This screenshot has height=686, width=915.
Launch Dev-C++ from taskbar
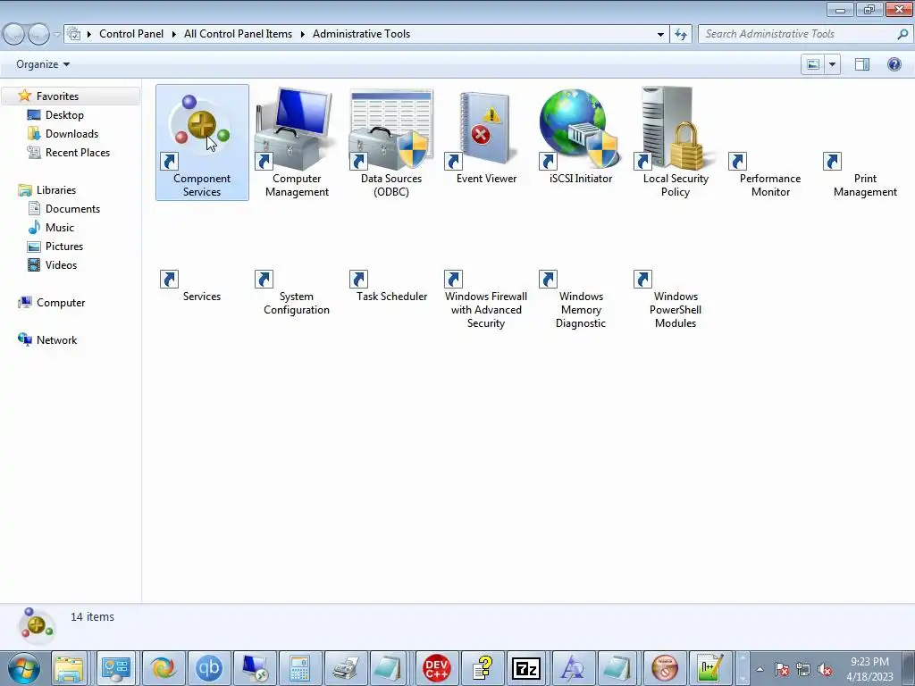tap(436, 668)
